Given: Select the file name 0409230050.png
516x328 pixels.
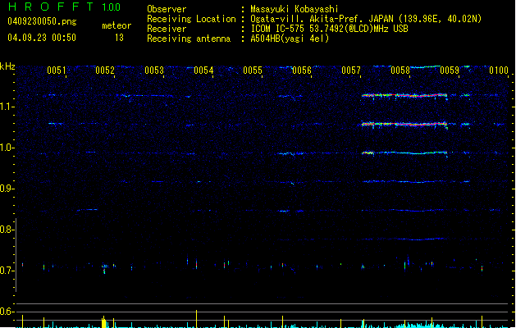Looking at the screenshot, I should coord(42,21).
